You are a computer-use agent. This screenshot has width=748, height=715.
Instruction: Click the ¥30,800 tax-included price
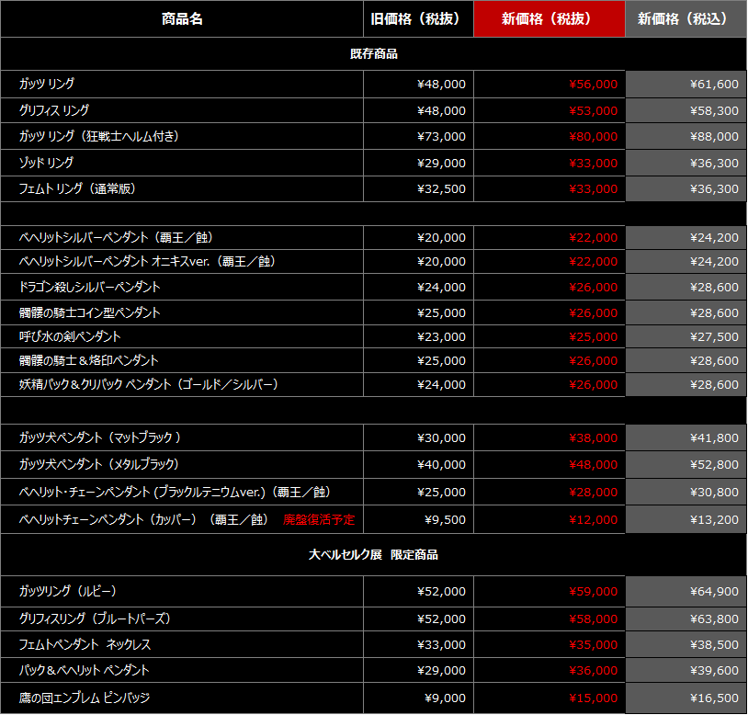714,493
